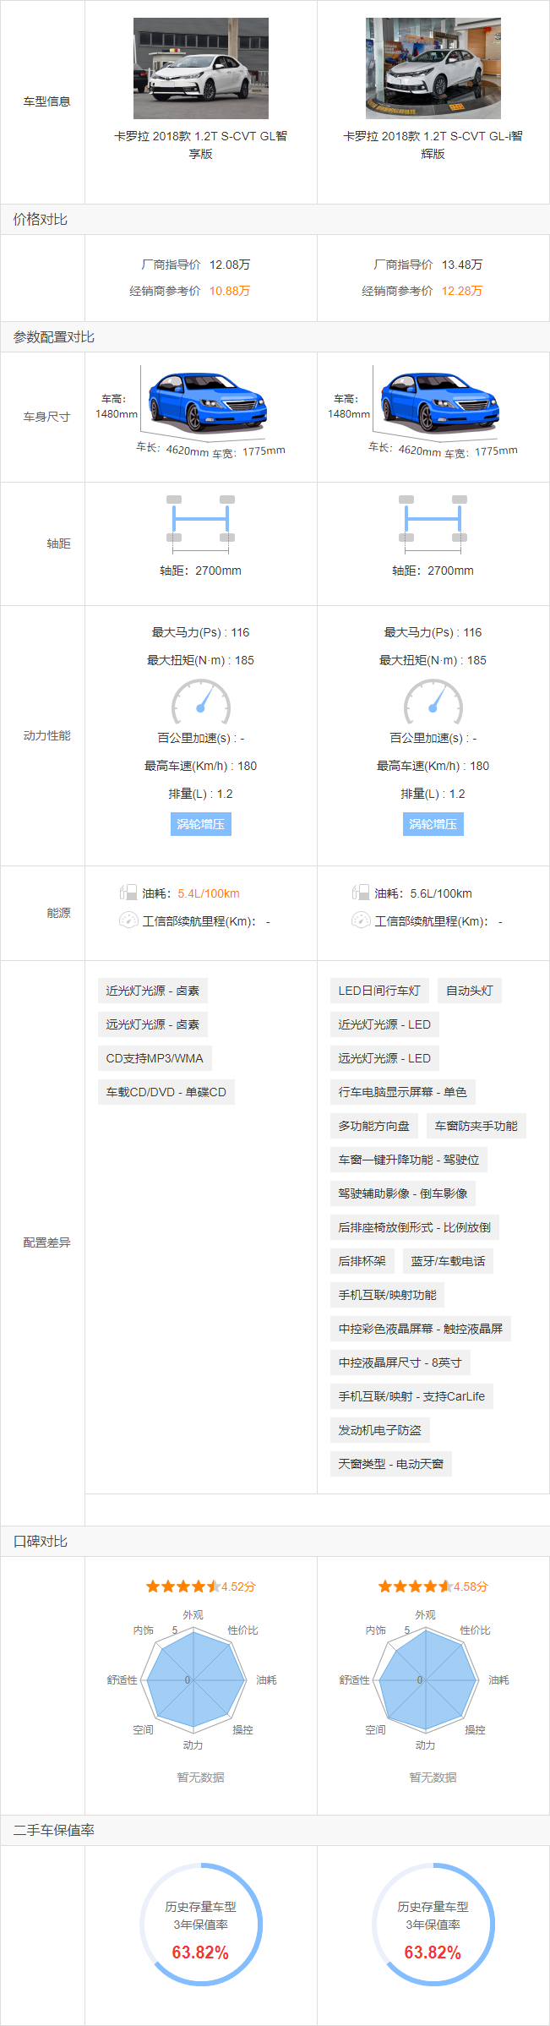The height and width of the screenshot is (2026, 550).
Task: Click the blue car dimension image for GL-i智辉版
Action: point(440,402)
